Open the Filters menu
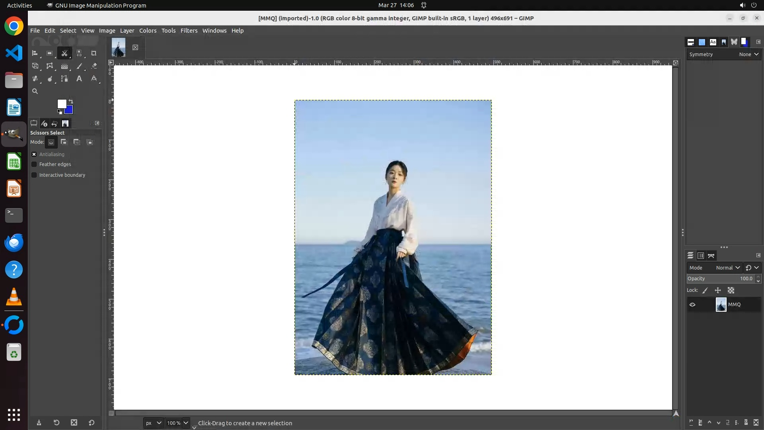Screen dimensions: 764x430 [x=189, y=31]
